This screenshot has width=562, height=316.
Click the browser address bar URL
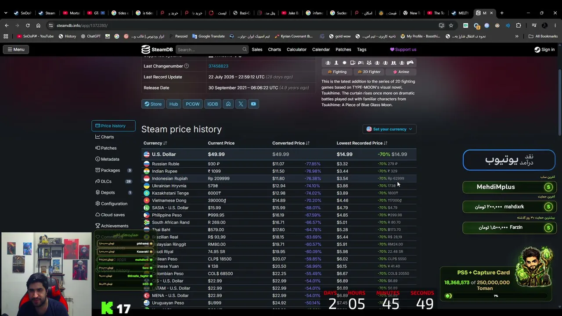pos(82,25)
